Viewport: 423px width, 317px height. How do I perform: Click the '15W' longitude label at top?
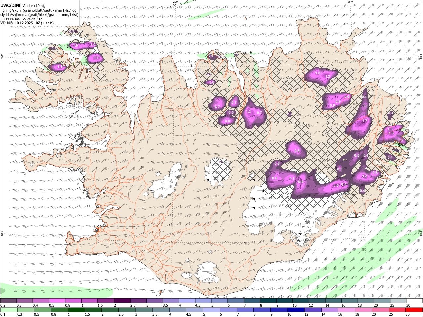click(x=350, y=2)
